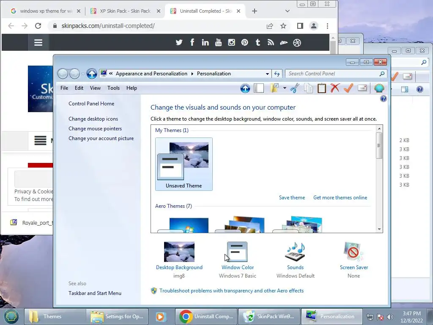433x325 pixels.
Task: Open recent pages dropdown beside Forward button
Action: 83,74
